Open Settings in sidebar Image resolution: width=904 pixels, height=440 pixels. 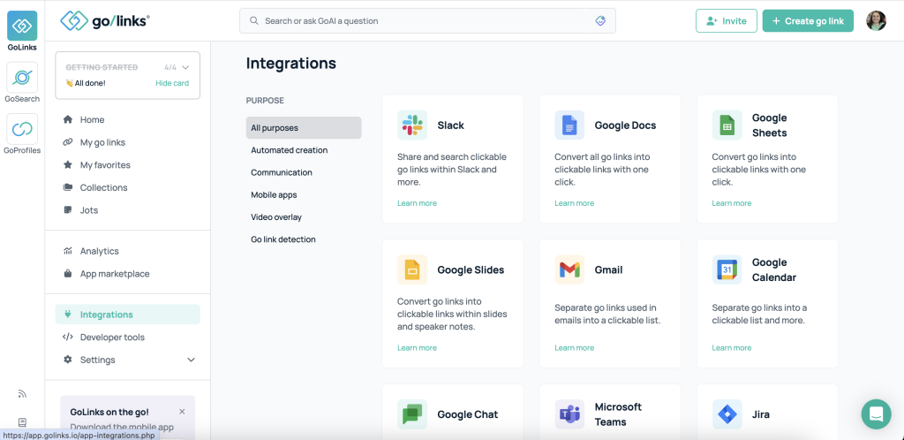[97, 360]
